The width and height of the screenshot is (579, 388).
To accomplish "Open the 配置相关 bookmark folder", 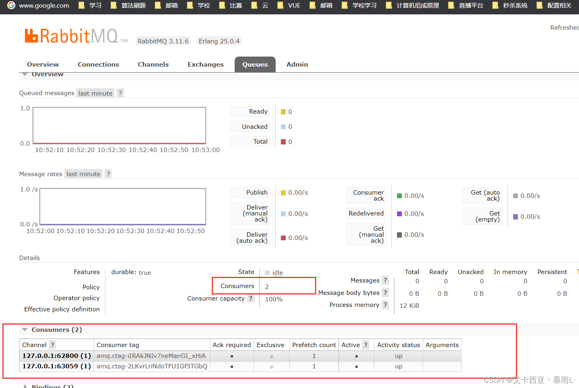I will (x=554, y=5).
